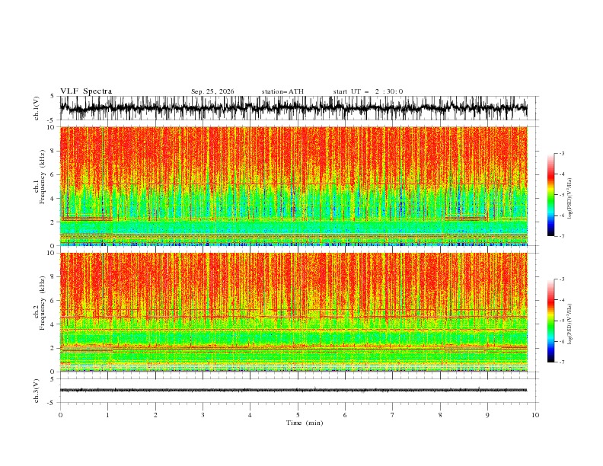Click the 5 minute tick label

298,415
